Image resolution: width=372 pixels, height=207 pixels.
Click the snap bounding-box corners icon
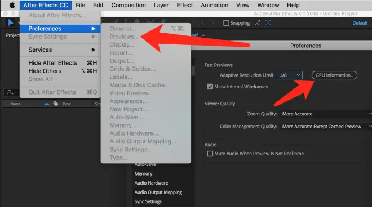coord(268,23)
